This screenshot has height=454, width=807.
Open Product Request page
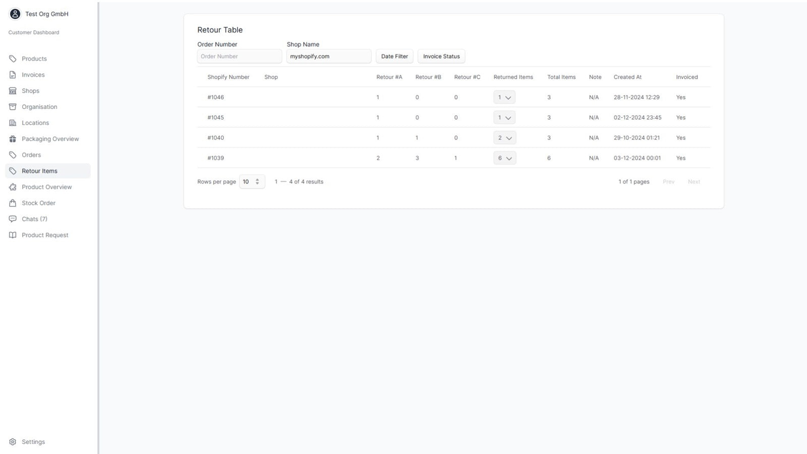tap(48, 235)
